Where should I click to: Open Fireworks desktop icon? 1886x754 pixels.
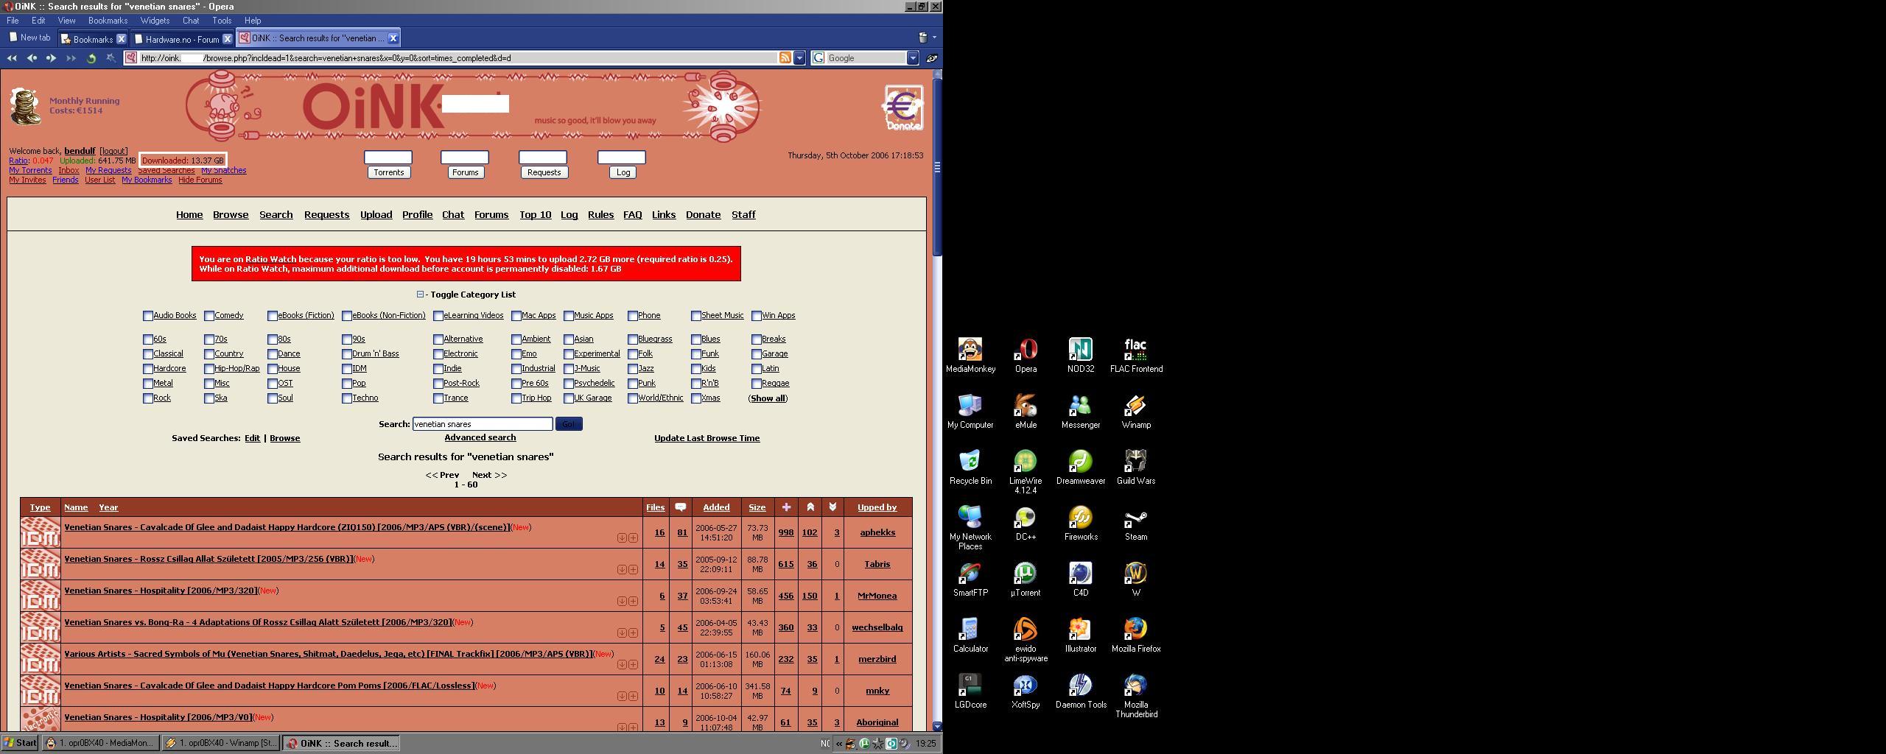(1081, 524)
